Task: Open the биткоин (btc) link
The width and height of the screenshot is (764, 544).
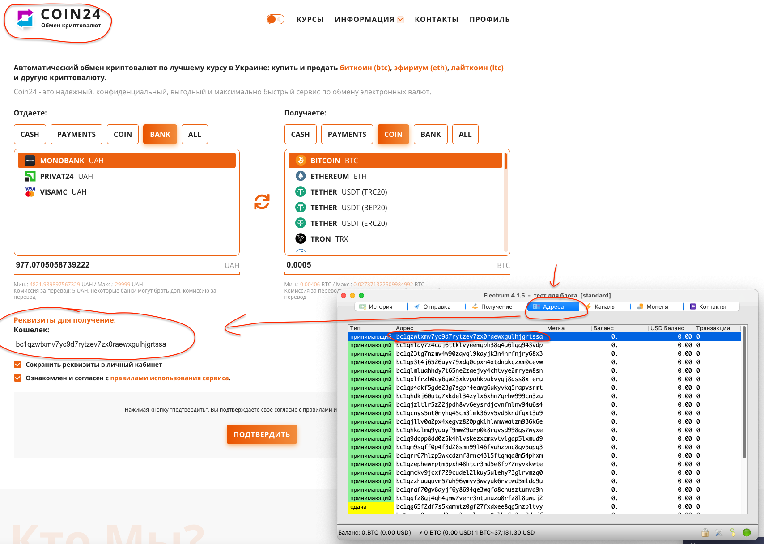Action: [365, 68]
